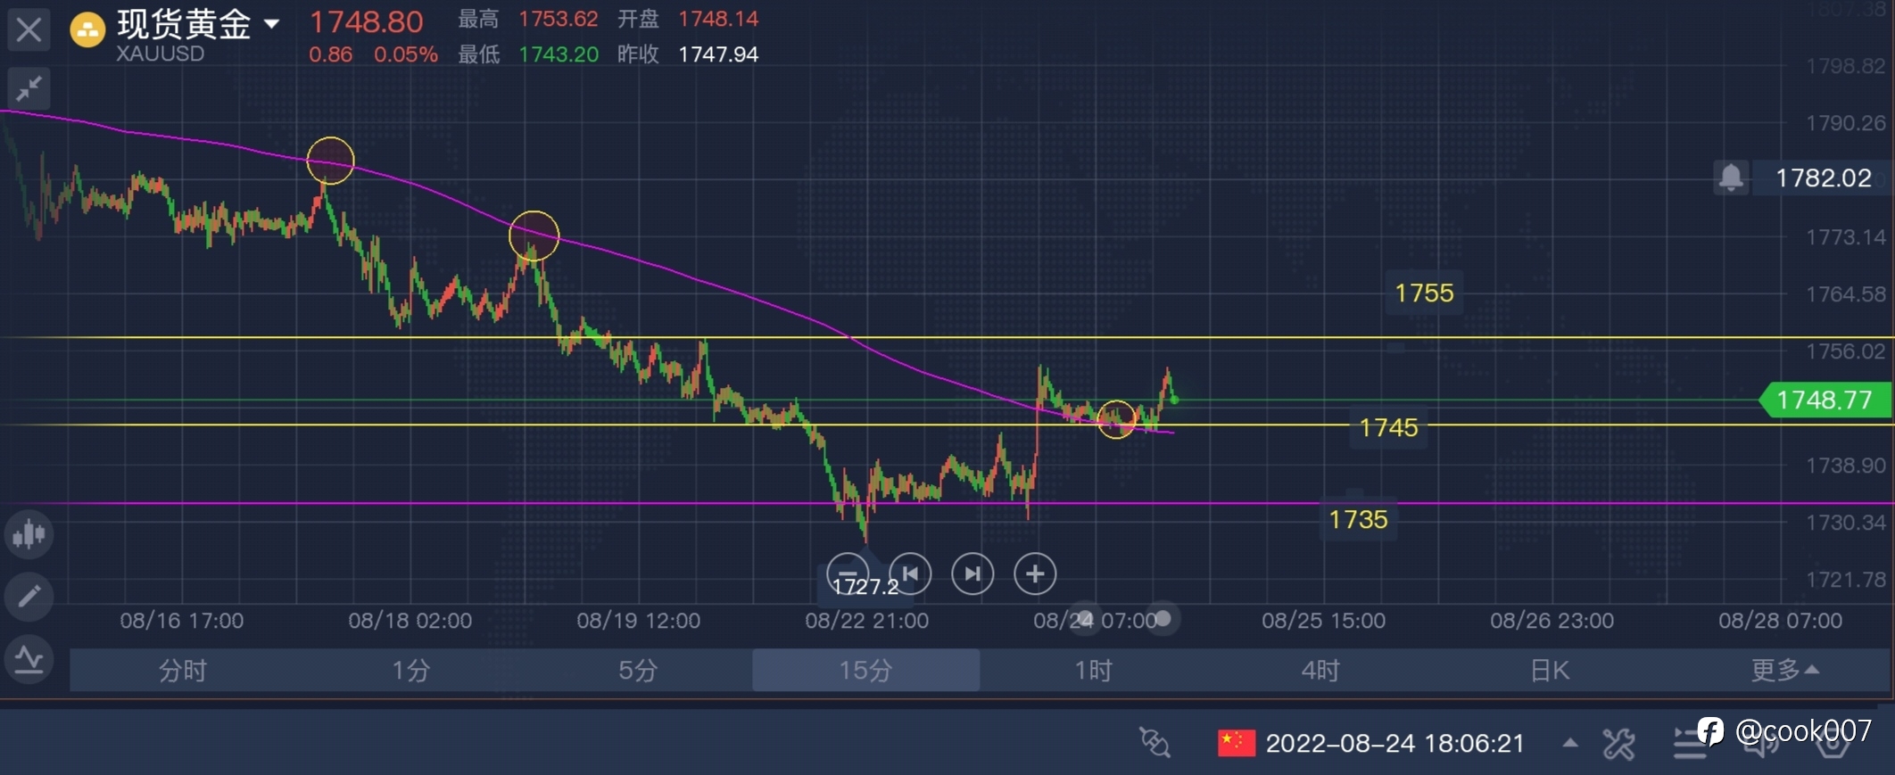Click the green 1748.77 current price tag
The width and height of the screenshot is (1895, 775).
point(1825,400)
